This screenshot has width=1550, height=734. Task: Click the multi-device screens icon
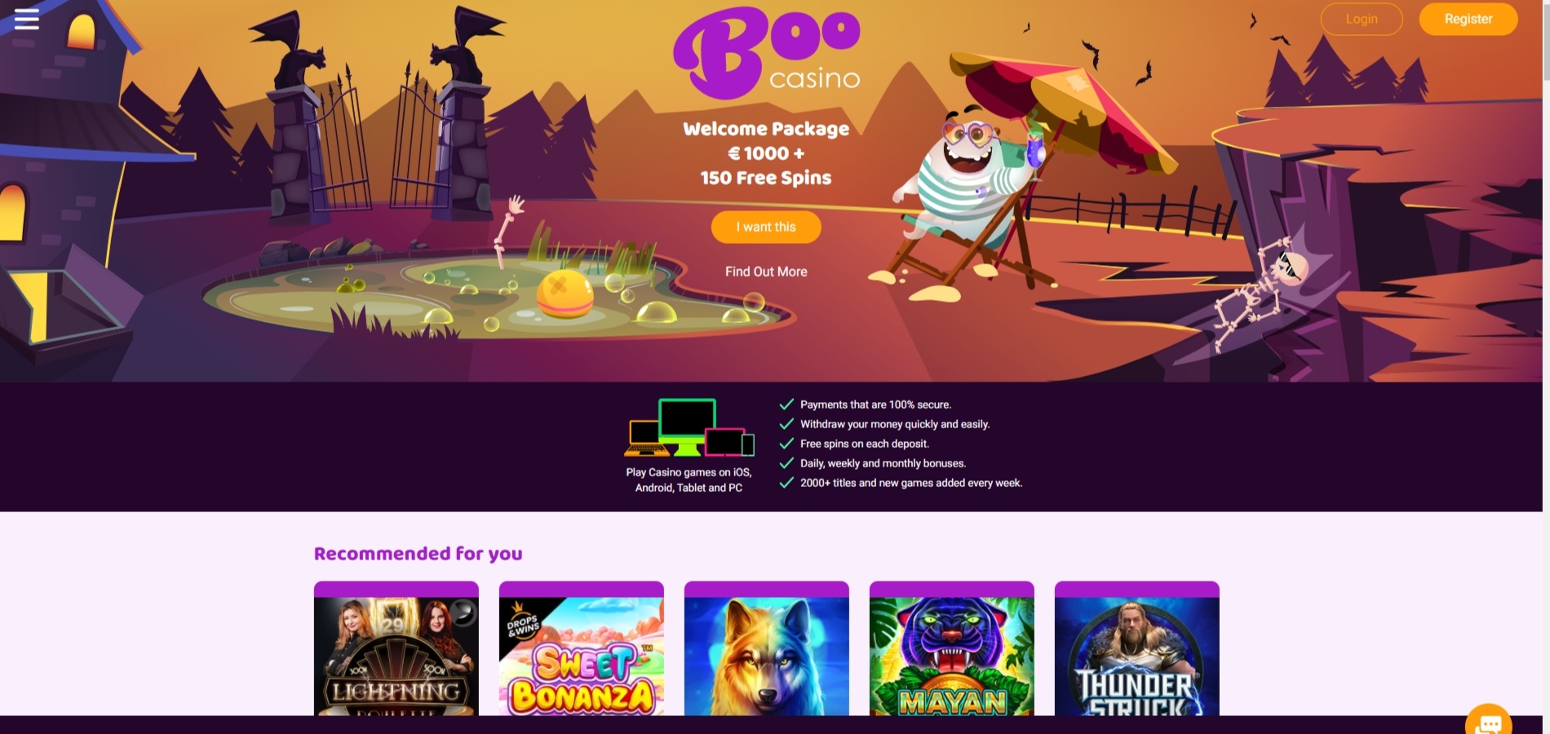point(689,427)
